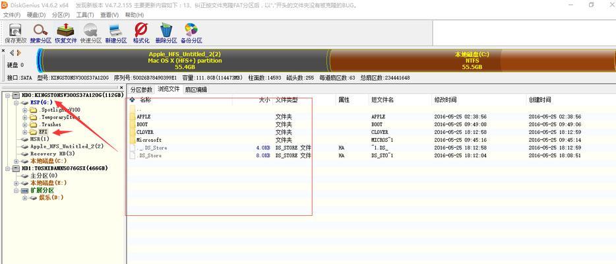Sort files by 名称 column header
616x264 pixels.
point(181,100)
